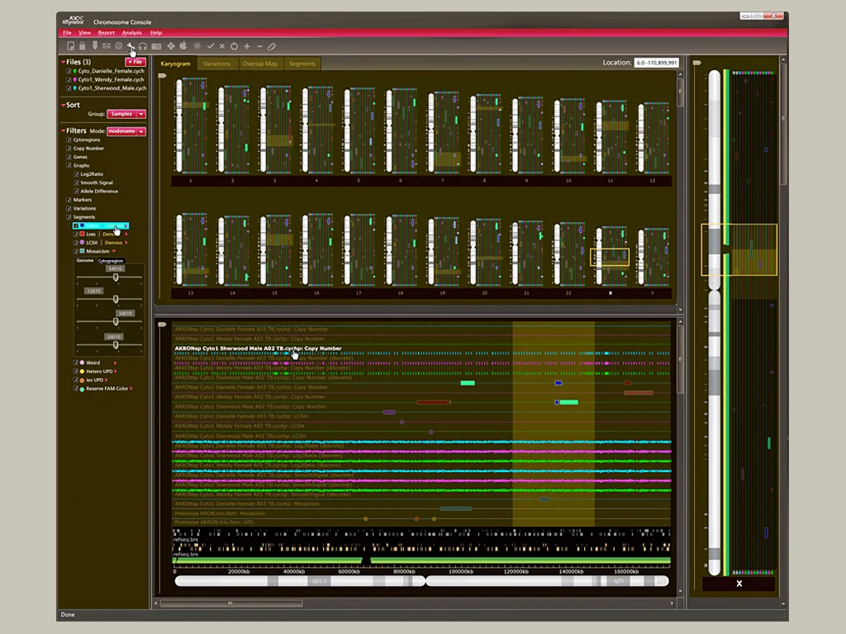Screen dimensions: 846x634
Task: Click the karyogram panel flag marker icon
Action: [x=162, y=76]
